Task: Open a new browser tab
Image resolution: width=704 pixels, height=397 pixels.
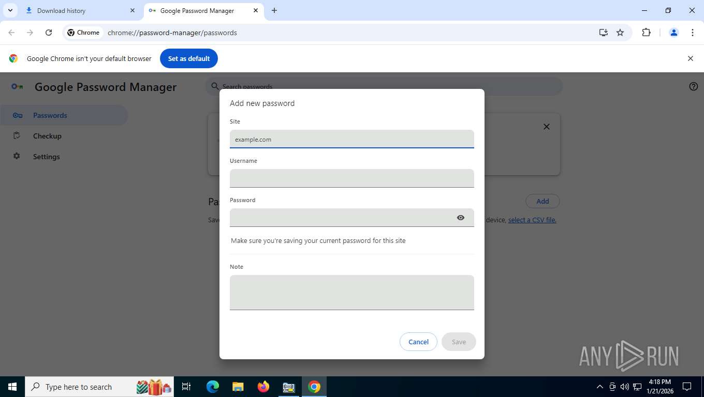Action: [x=274, y=10]
